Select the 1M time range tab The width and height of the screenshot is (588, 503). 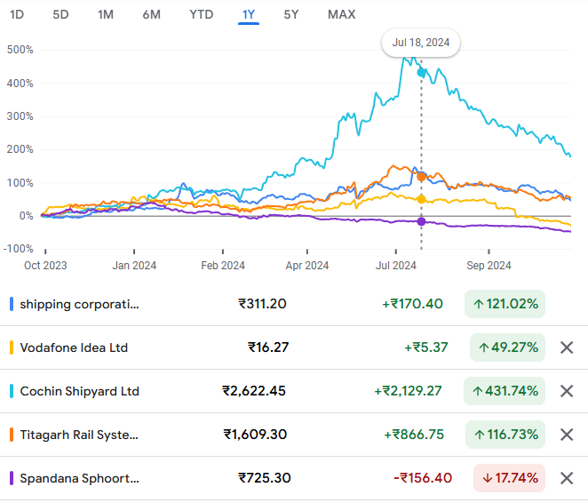tap(106, 14)
